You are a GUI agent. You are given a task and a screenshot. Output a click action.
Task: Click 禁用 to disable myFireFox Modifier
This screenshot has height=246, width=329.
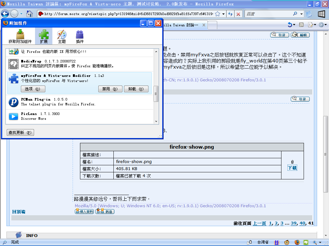coord(111,89)
